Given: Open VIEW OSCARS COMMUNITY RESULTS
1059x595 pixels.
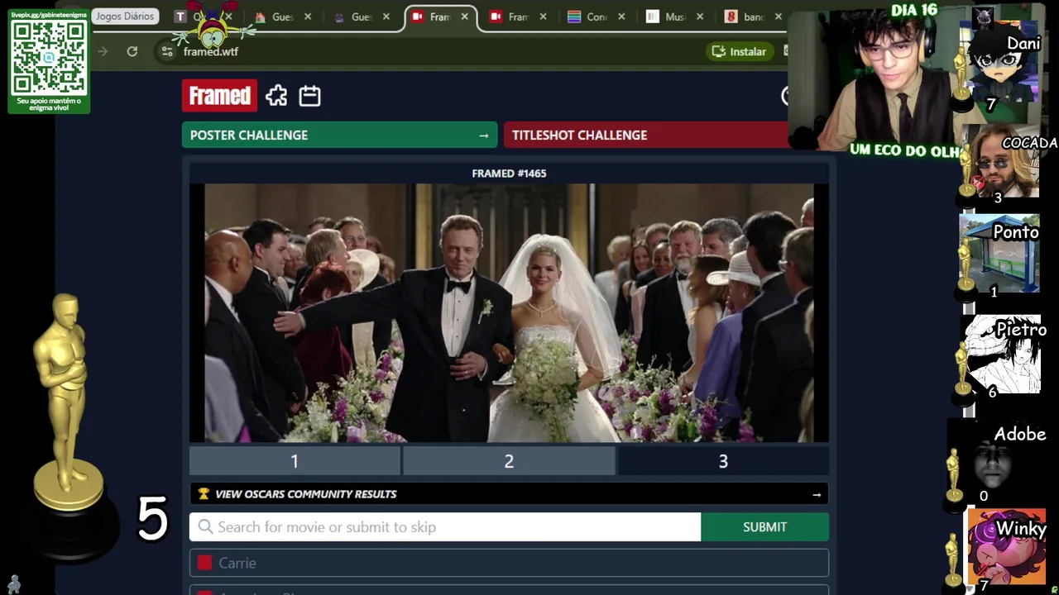Looking at the screenshot, I should (x=509, y=494).
